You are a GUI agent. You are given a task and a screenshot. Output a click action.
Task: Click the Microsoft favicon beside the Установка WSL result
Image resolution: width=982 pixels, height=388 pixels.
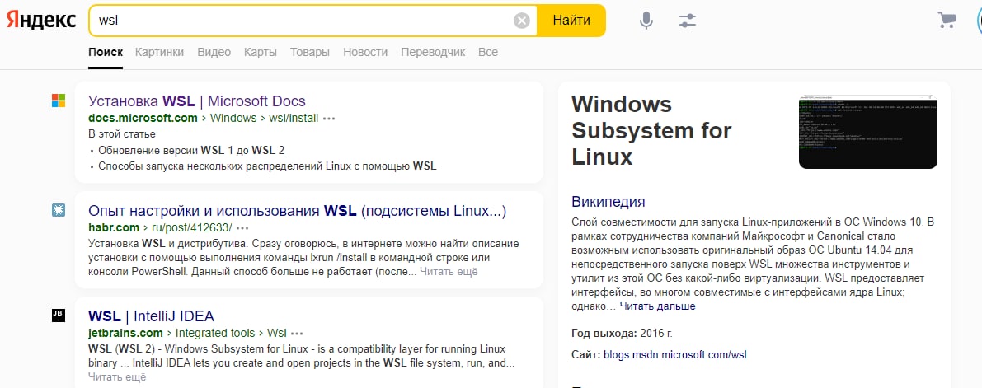pos(59,101)
